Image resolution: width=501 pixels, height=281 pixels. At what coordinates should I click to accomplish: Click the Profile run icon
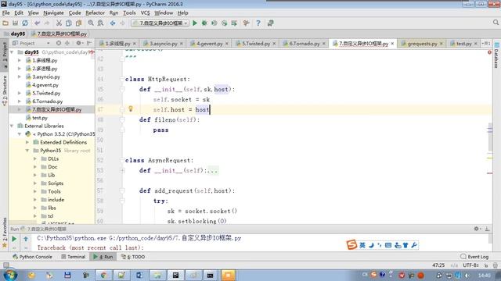[225, 23]
